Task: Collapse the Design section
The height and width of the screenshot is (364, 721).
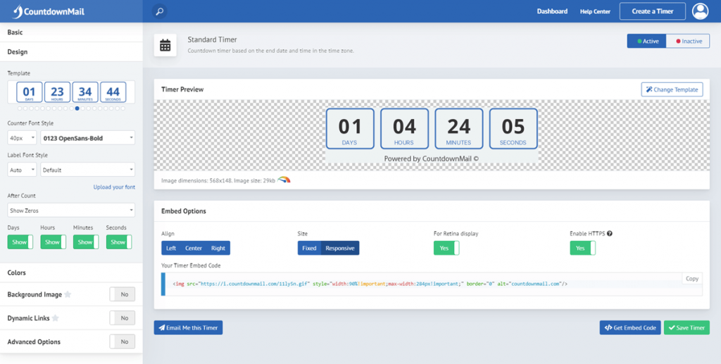Action: pos(71,52)
